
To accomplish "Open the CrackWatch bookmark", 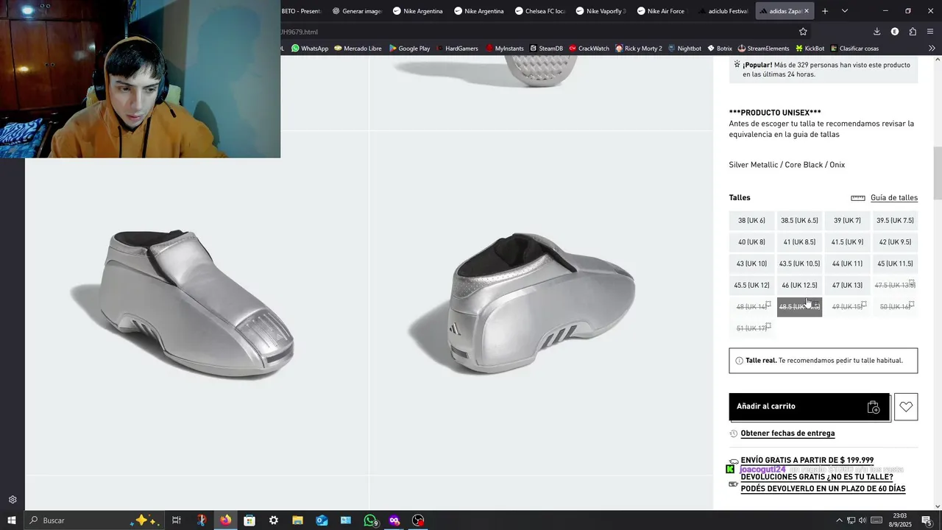I will tap(589, 49).
